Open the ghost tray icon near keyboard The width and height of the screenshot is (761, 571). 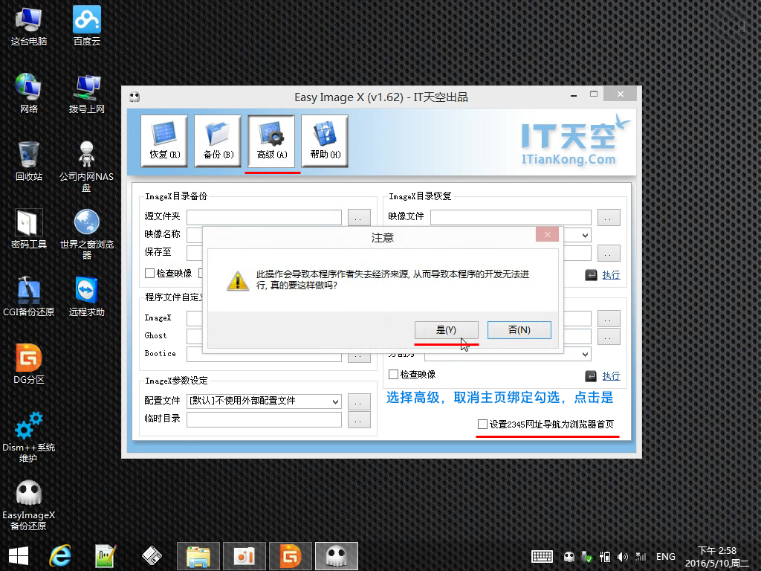tap(569, 556)
